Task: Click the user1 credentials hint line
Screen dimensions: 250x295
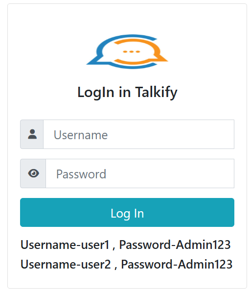Action: click(125, 245)
